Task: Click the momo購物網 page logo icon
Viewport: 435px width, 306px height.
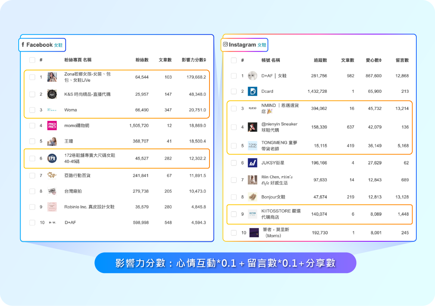Action: tap(52, 126)
